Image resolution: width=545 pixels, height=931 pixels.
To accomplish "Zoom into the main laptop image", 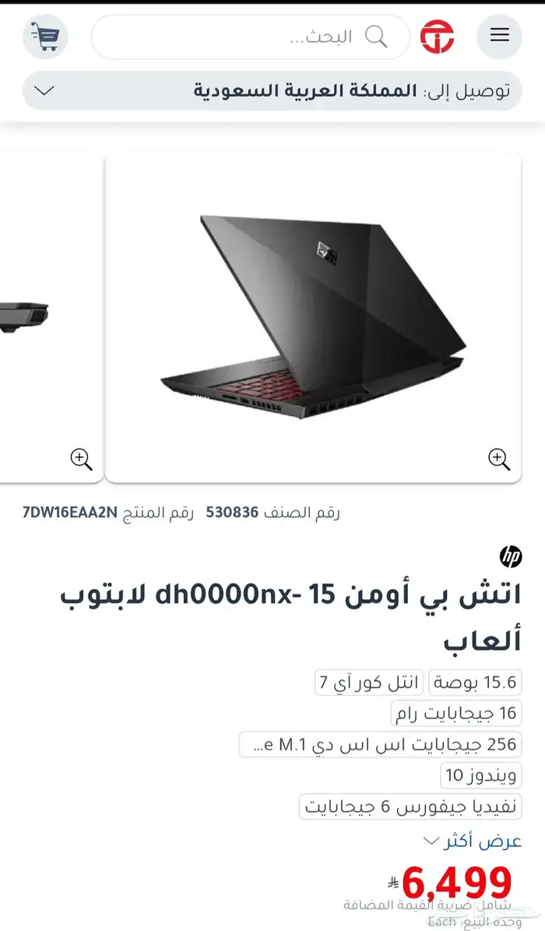I will pyautogui.click(x=499, y=459).
